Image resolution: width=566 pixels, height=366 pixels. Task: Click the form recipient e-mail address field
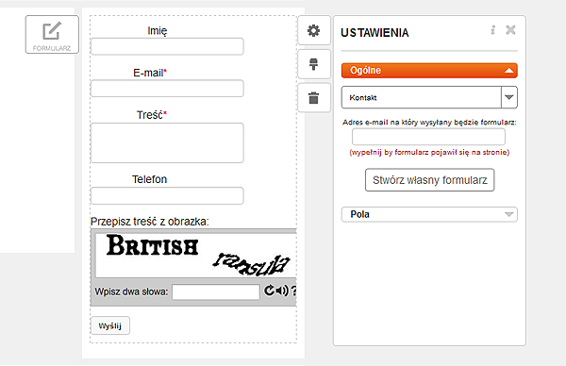(428, 137)
